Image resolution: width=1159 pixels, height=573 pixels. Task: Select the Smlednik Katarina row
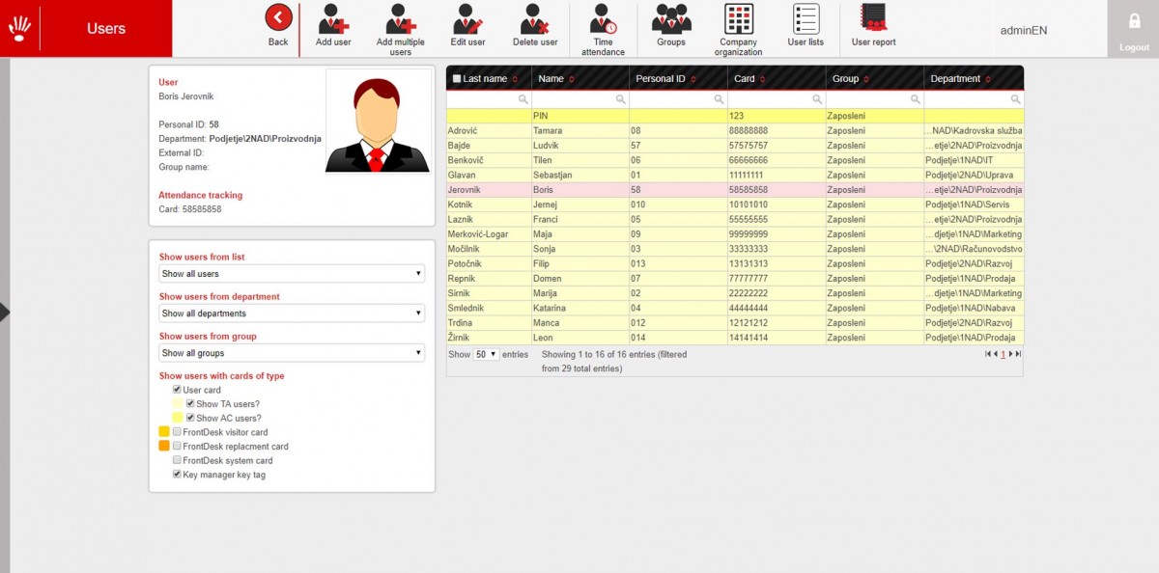click(x=735, y=308)
